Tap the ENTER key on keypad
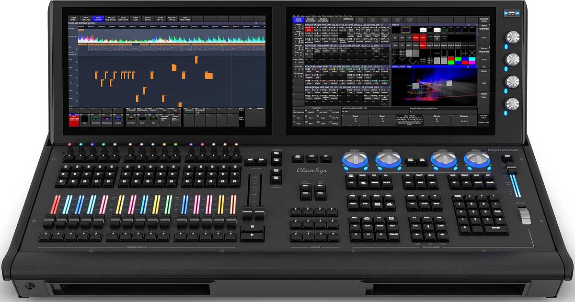This screenshot has height=302, width=575. point(496,230)
